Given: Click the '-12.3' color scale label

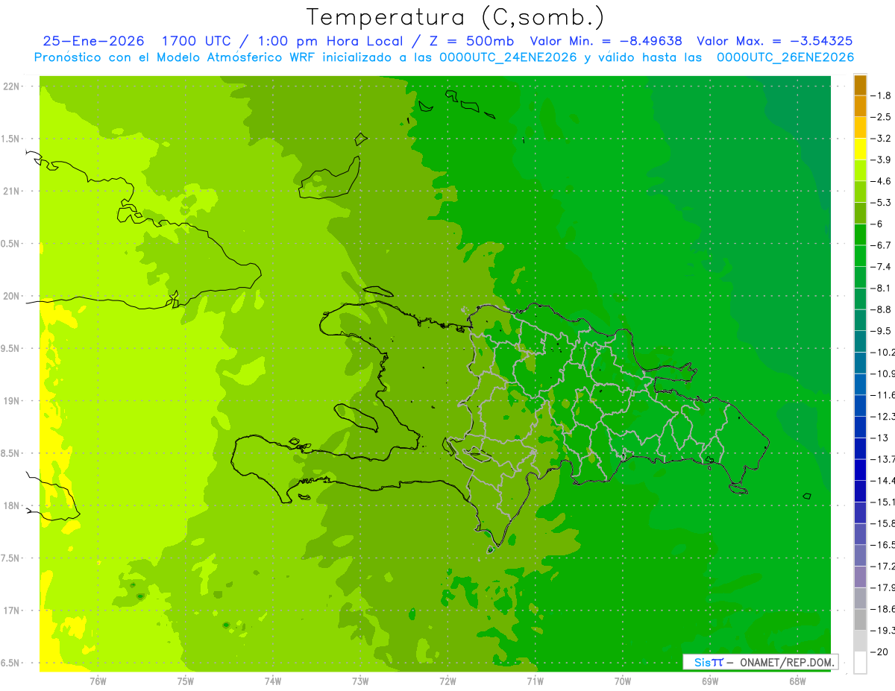Looking at the screenshot, I should click(883, 416).
